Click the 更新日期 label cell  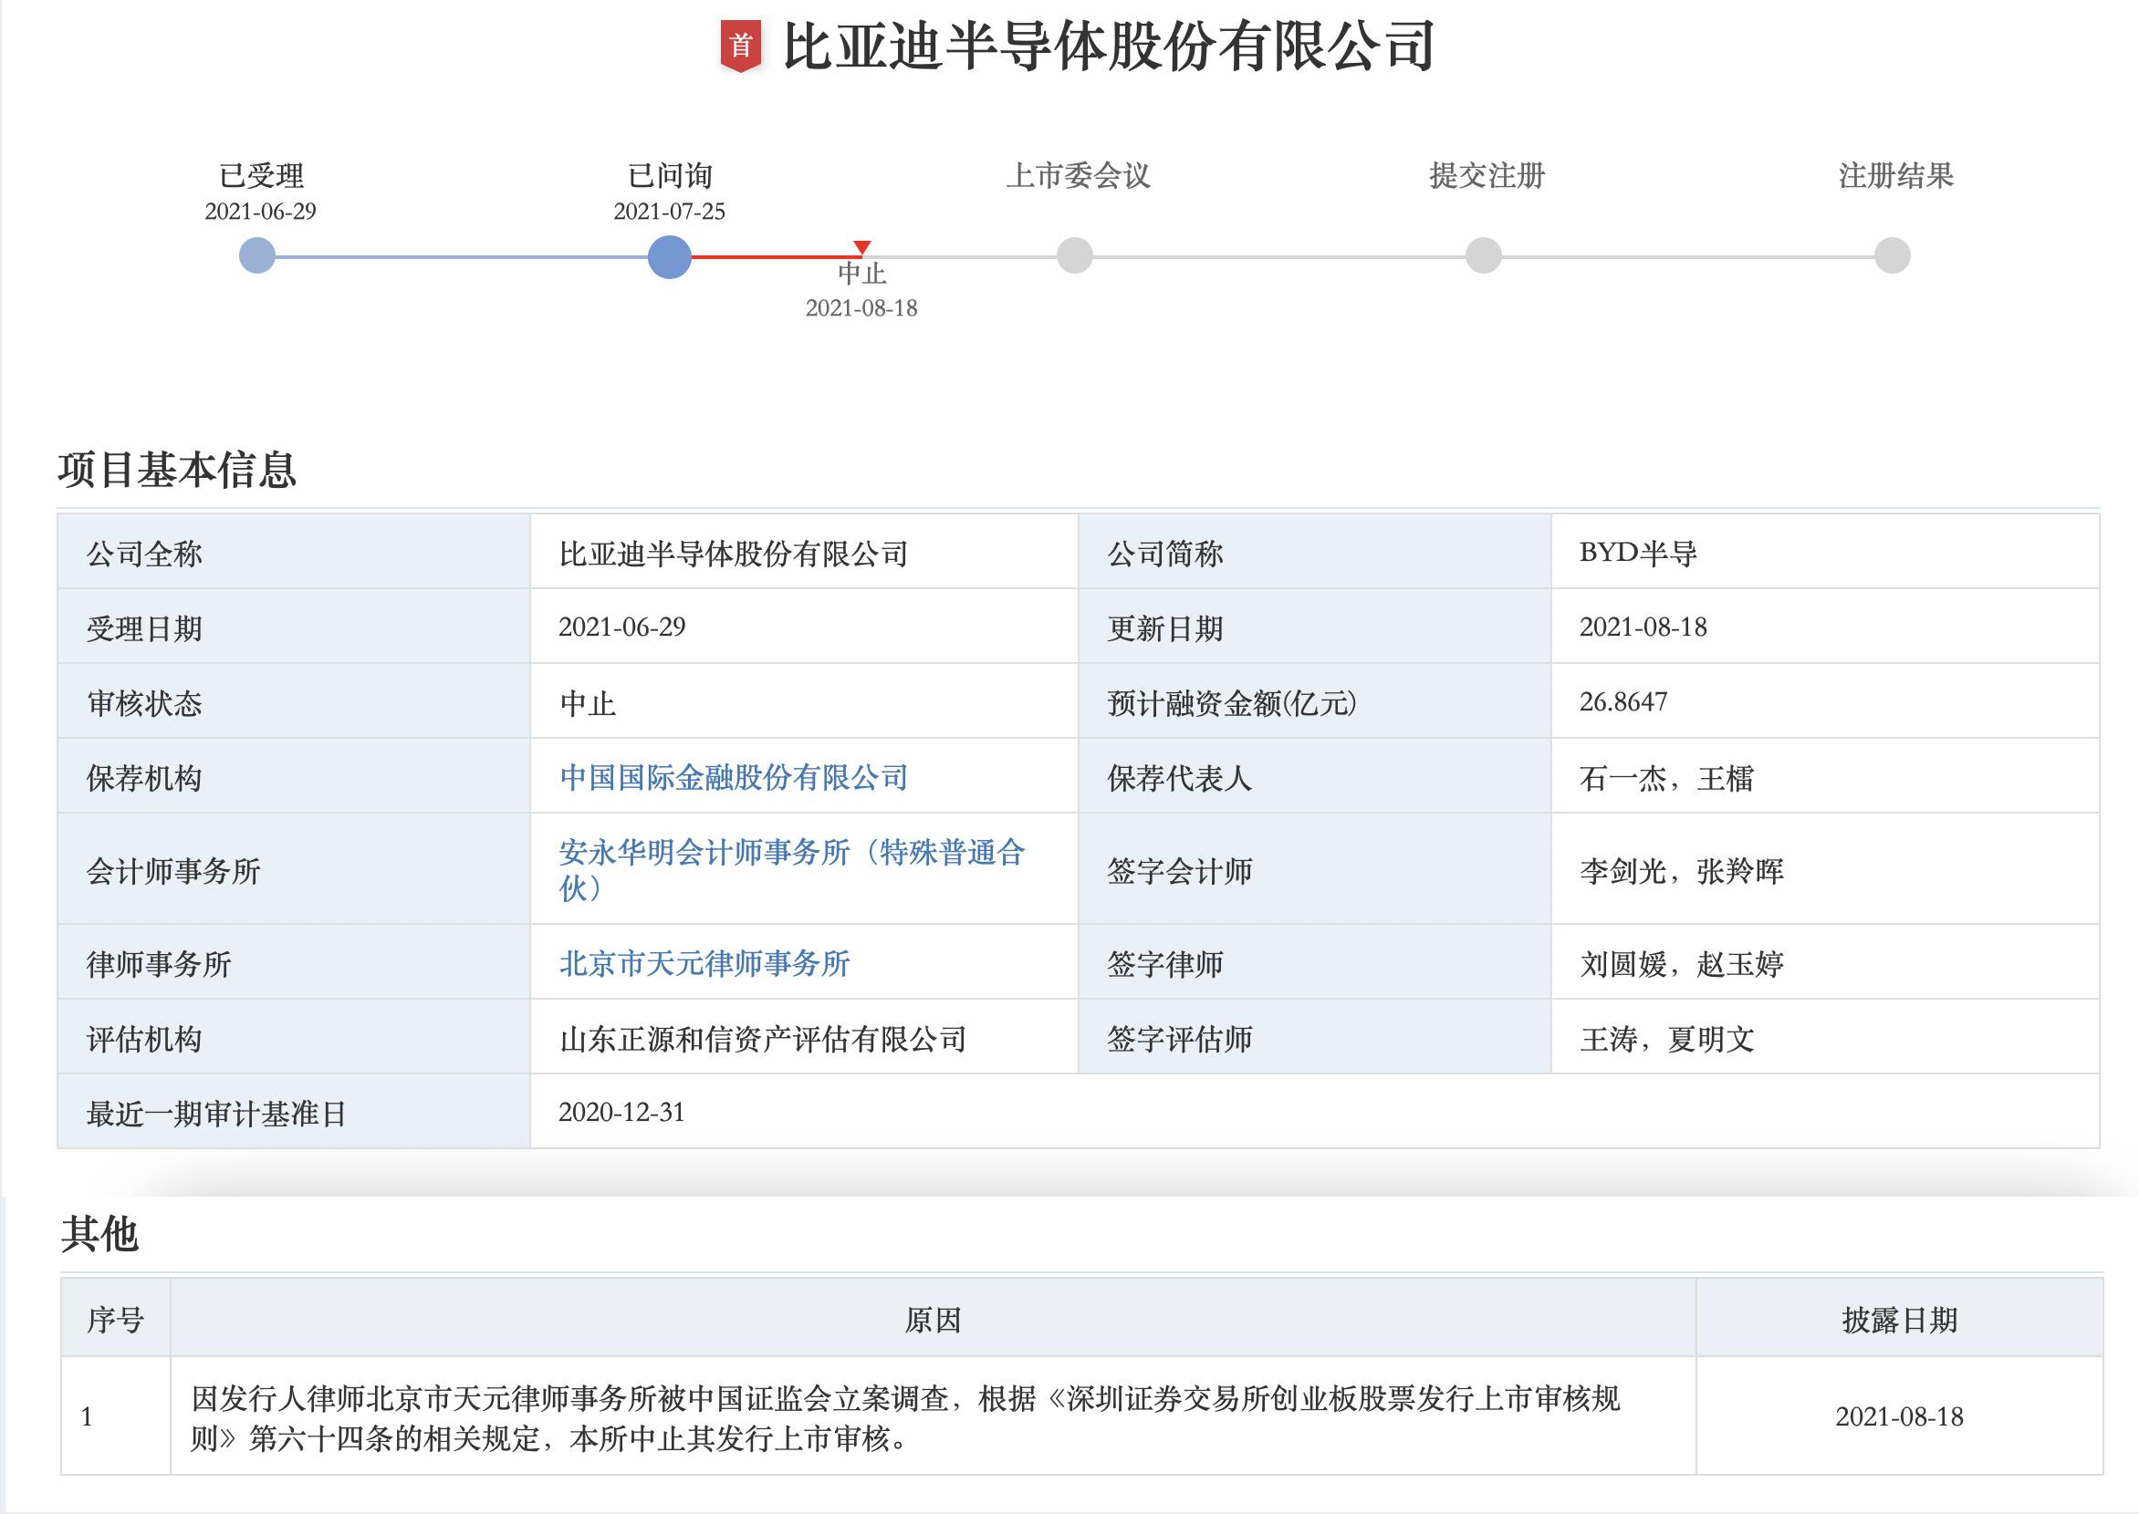pos(1315,627)
